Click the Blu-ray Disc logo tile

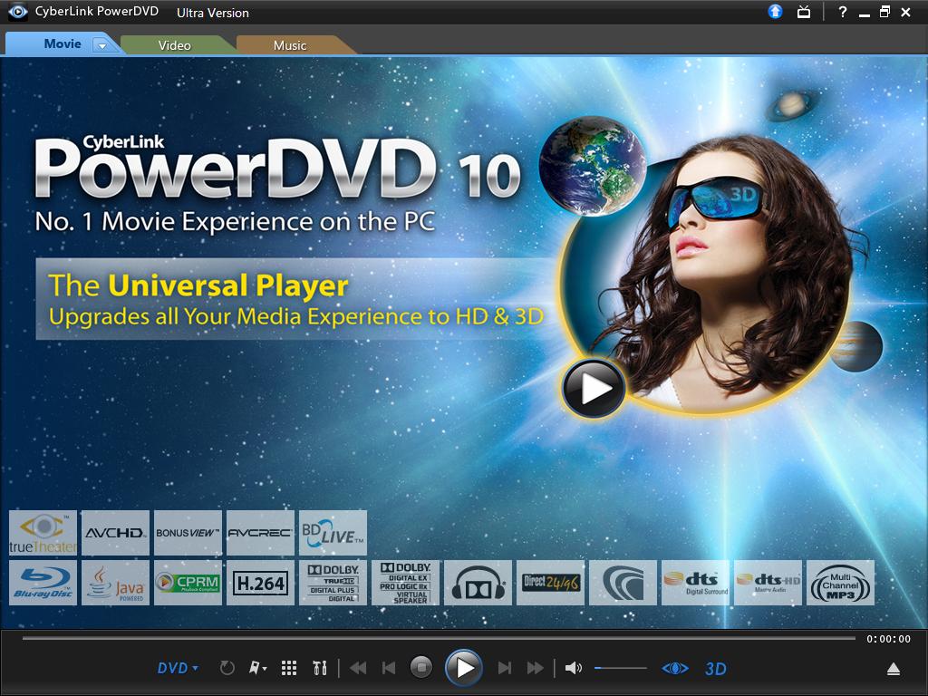coord(43,583)
